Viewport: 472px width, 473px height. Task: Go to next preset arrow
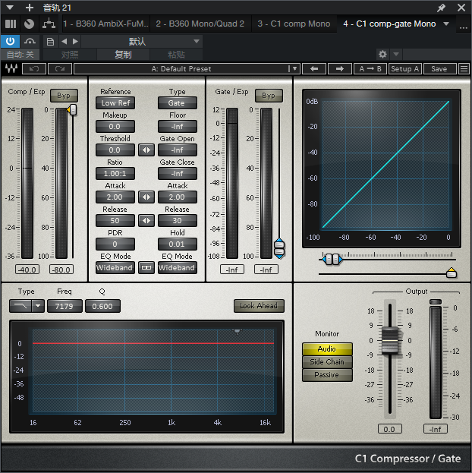click(x=75, y=41)
